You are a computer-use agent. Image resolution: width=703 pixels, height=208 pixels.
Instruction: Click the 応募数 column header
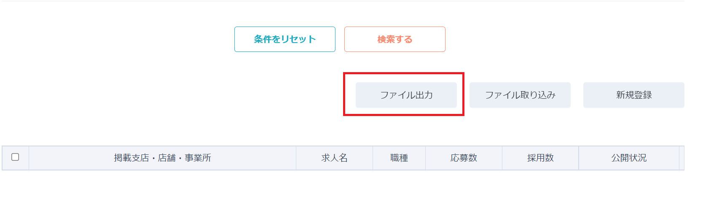pyautogui.click(x=464, y=158)
